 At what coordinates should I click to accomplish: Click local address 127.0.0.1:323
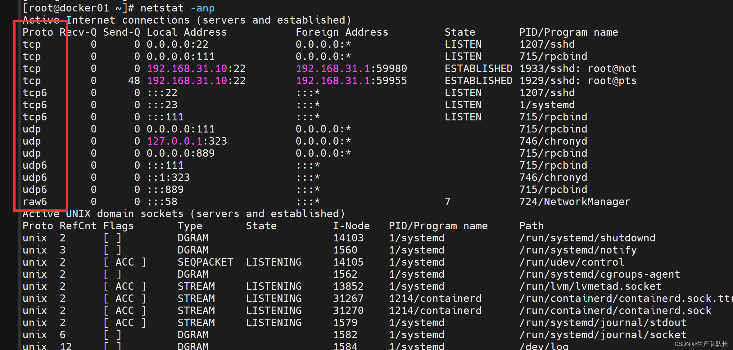click(187, 141)
